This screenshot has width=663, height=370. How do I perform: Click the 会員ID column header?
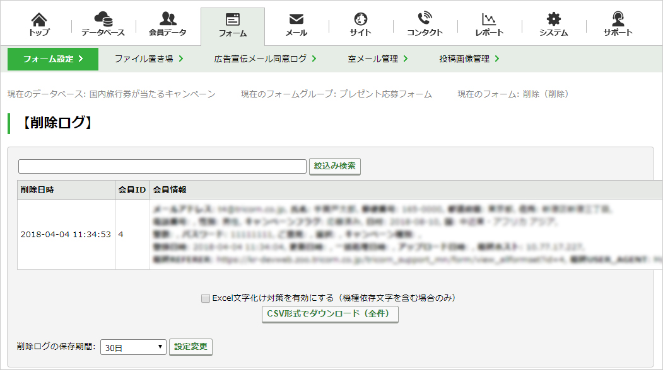click(x=132, y=190)
